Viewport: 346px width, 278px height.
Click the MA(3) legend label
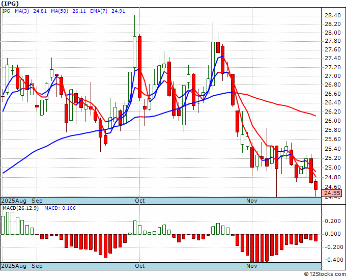pos(22,11)
